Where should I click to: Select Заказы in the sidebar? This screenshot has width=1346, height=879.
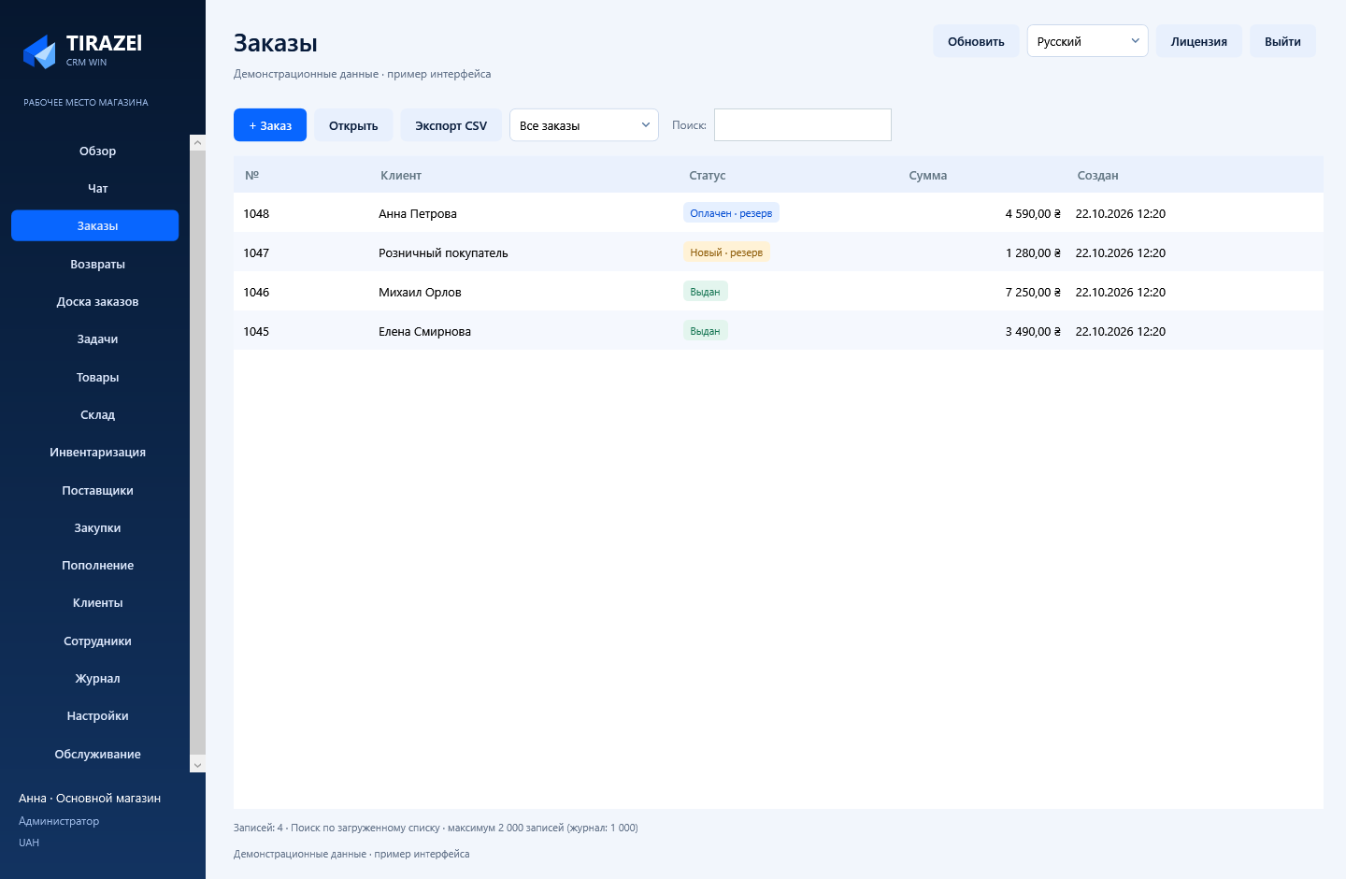[95, 225]
